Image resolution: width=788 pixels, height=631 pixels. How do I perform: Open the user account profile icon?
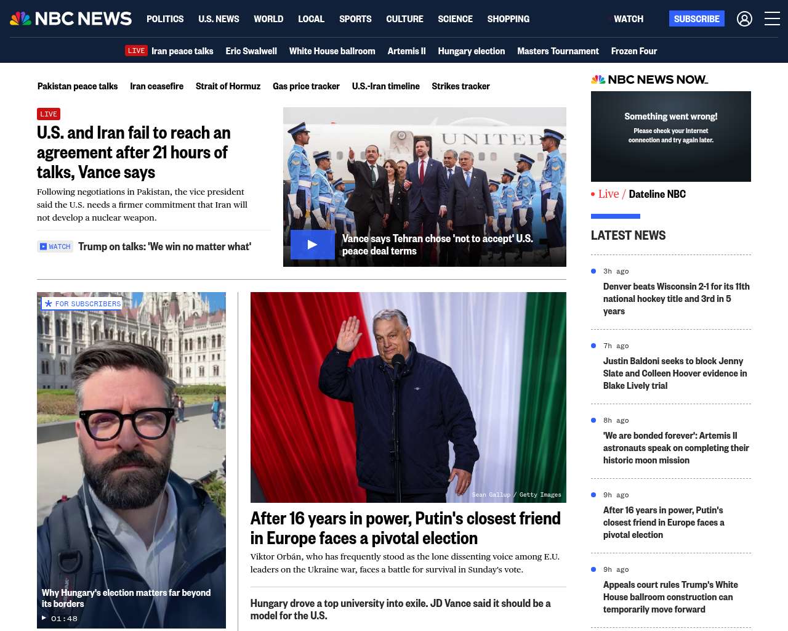pyautogui.click(x=744, y=19)
